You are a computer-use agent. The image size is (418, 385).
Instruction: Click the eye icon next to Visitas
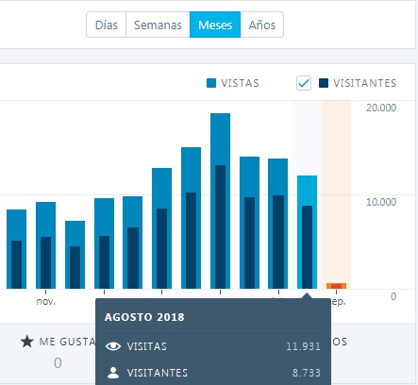(x=113, y=346)
